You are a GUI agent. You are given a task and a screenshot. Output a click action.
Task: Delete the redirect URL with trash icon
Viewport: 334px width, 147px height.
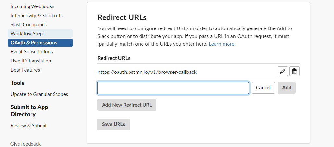(x=294, y=71)
